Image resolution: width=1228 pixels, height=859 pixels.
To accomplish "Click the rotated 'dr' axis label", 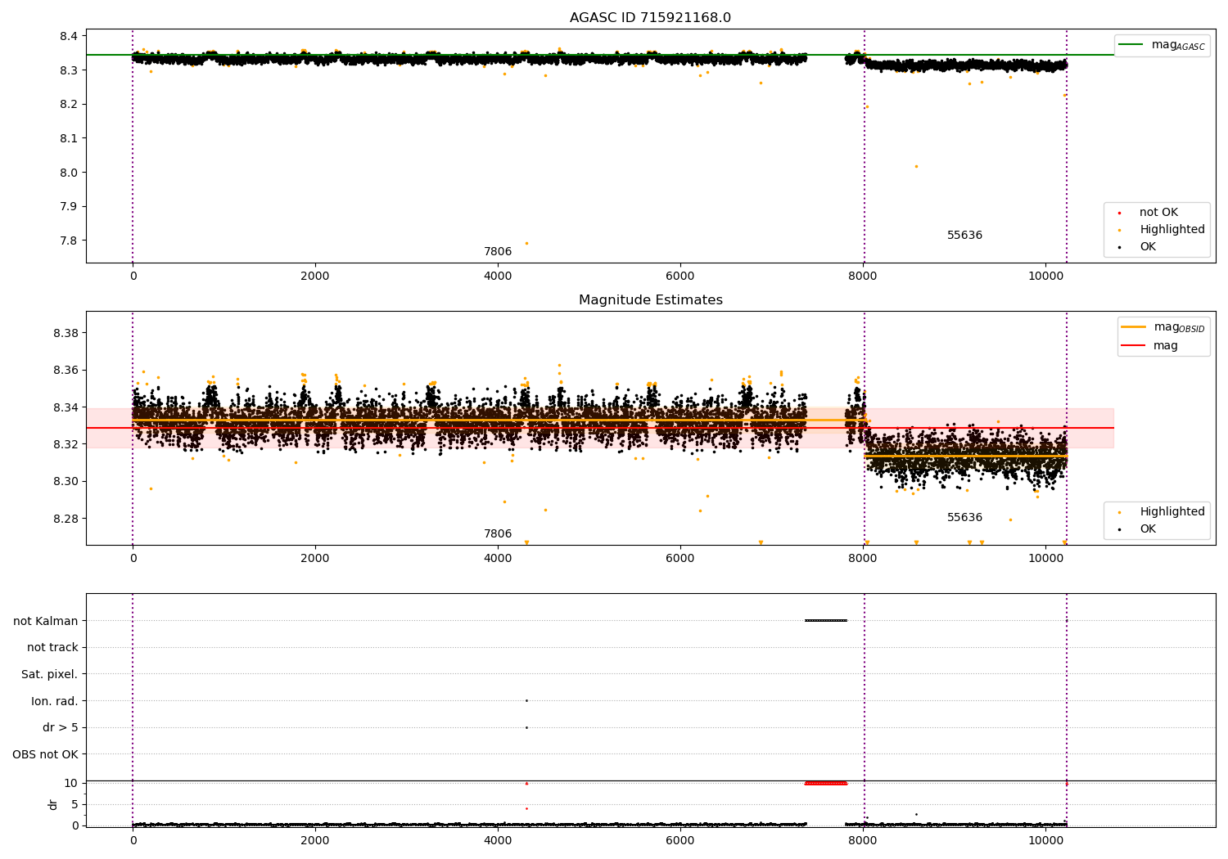I will [53, 805].
